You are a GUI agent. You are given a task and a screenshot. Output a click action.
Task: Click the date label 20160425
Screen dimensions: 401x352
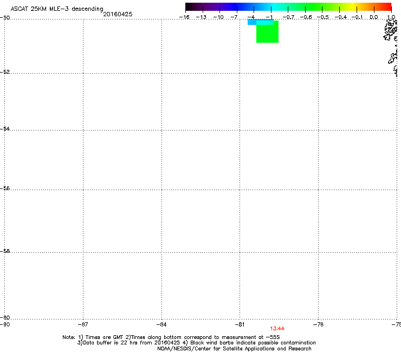(118, 14)
